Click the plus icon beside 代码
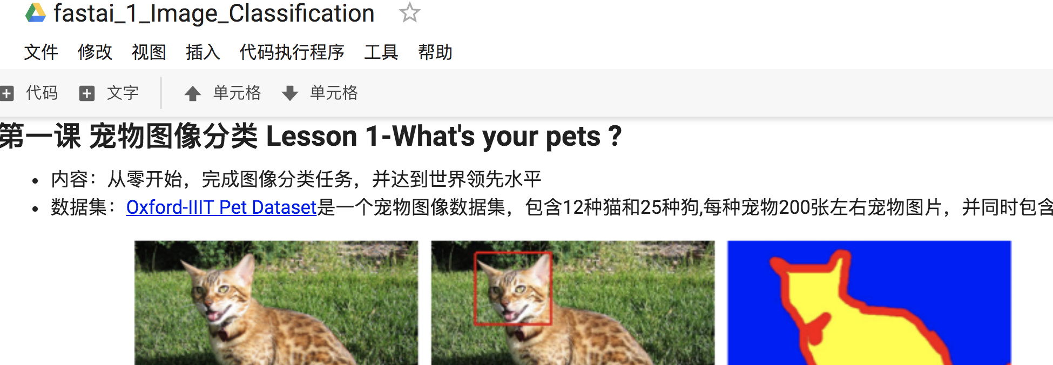This screenshot has width=1053, height=365. (6, 93)
